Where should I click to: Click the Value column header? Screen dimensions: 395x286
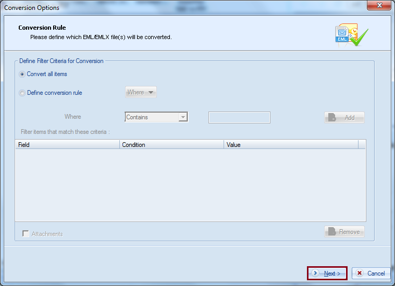pyautogui.click(x=291, y=144)
